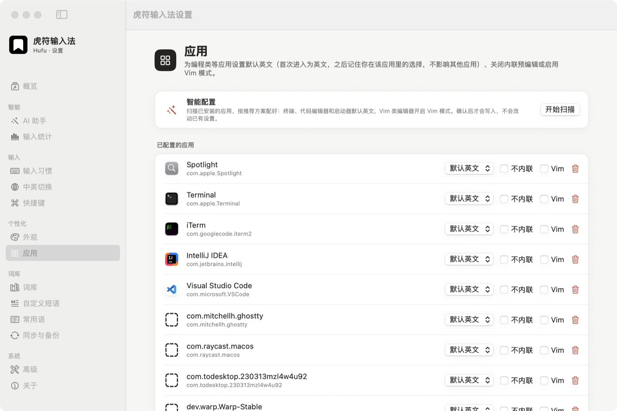Open 默认英文 dropdown for Spotlight
Image resolution: width=617 pixels, height=411 pixels.
pyautogui.click(x=469, y=168)
